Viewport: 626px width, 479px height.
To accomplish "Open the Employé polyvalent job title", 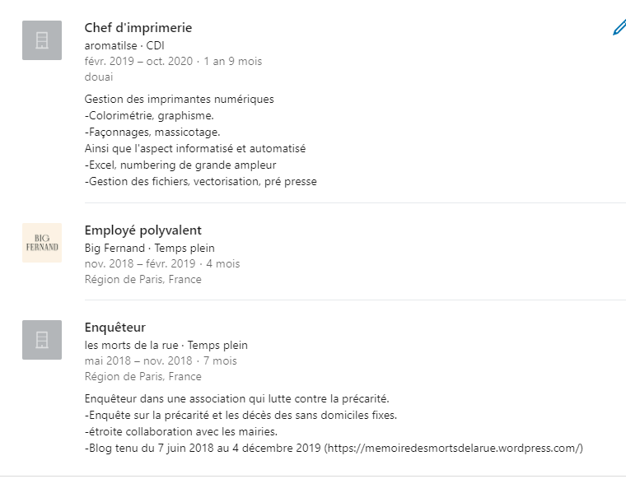I will [x=143, y=230].
